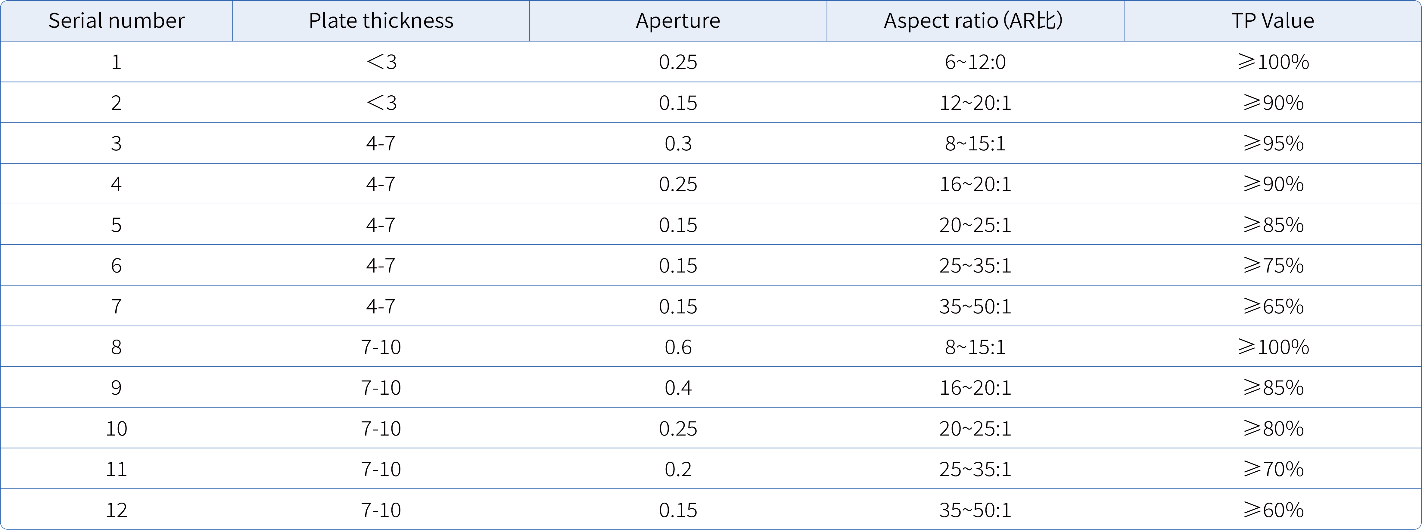Select the TP Value column header

[x=1272, y=21]
